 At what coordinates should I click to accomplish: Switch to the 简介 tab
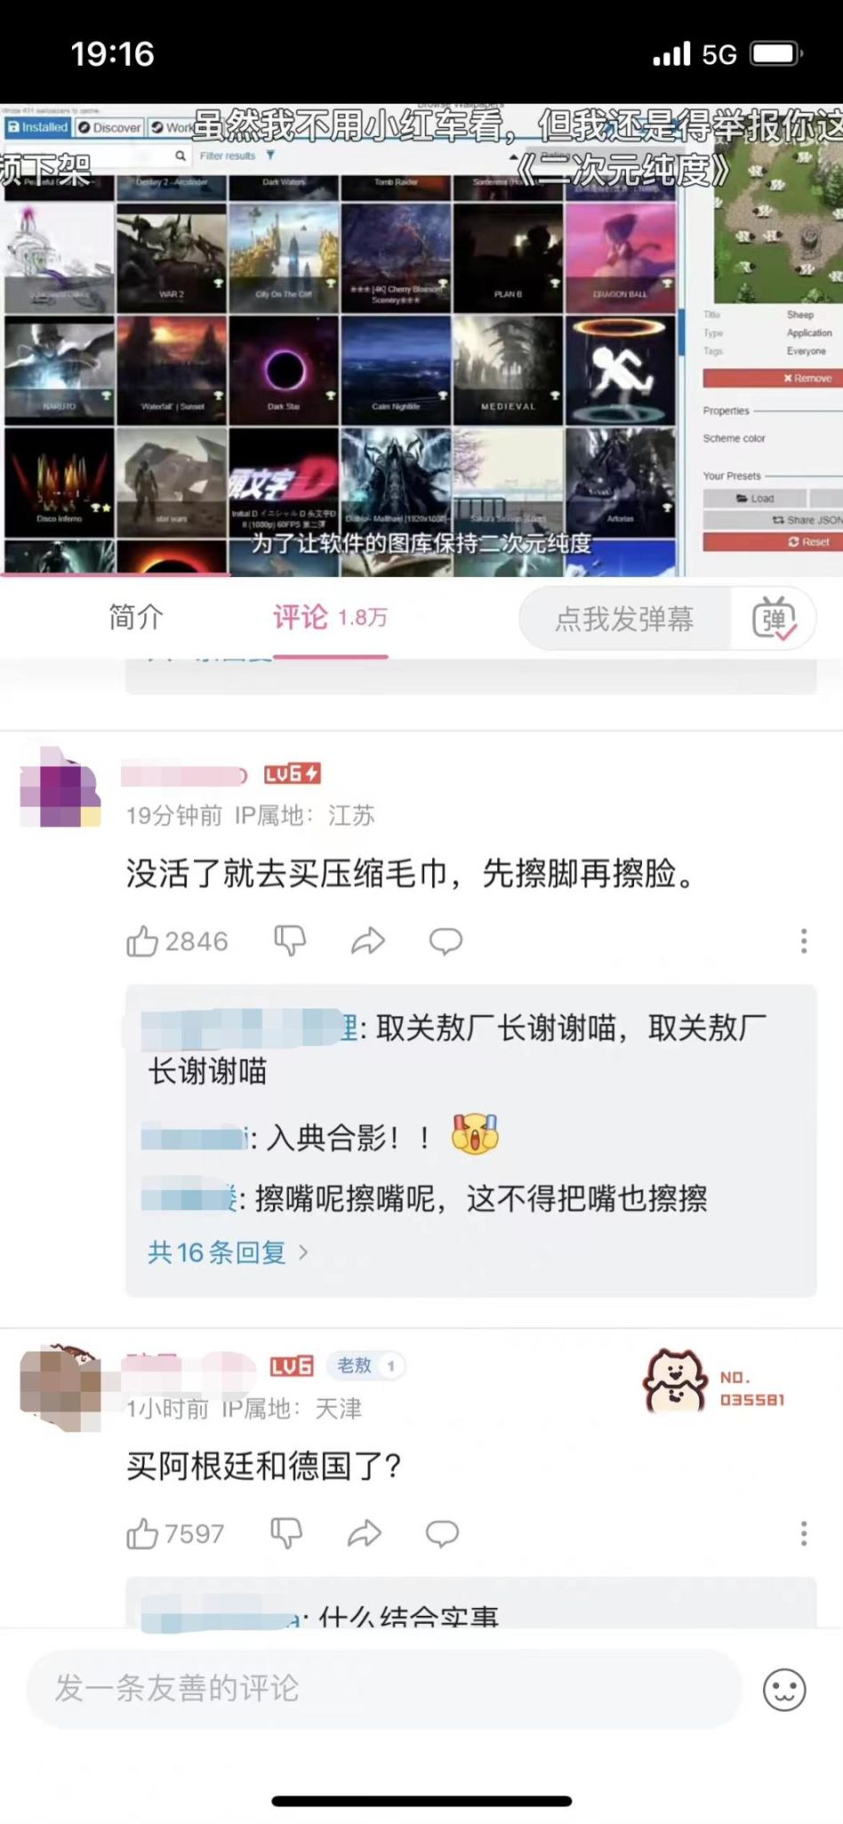[x=136, y=616]
